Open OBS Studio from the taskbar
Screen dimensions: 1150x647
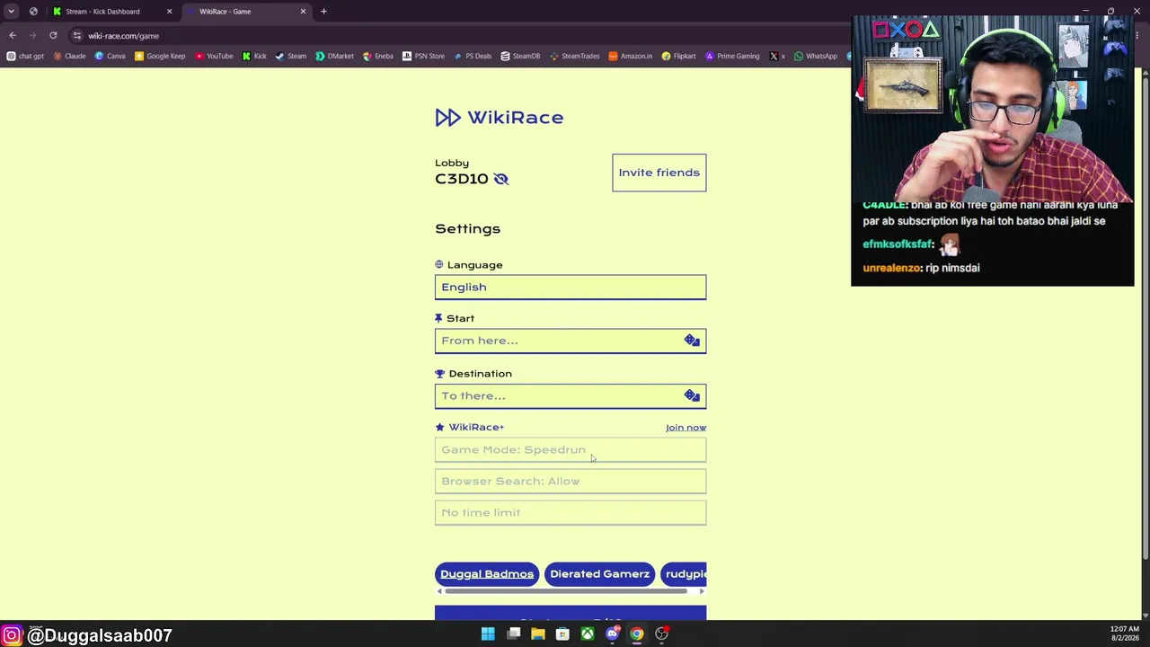point(661,634)
